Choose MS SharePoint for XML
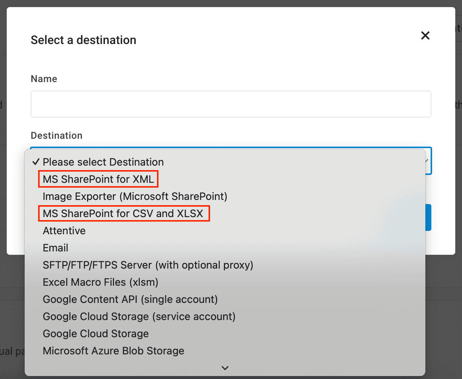Screen dimensions: 462x379 tap(98, 179)
